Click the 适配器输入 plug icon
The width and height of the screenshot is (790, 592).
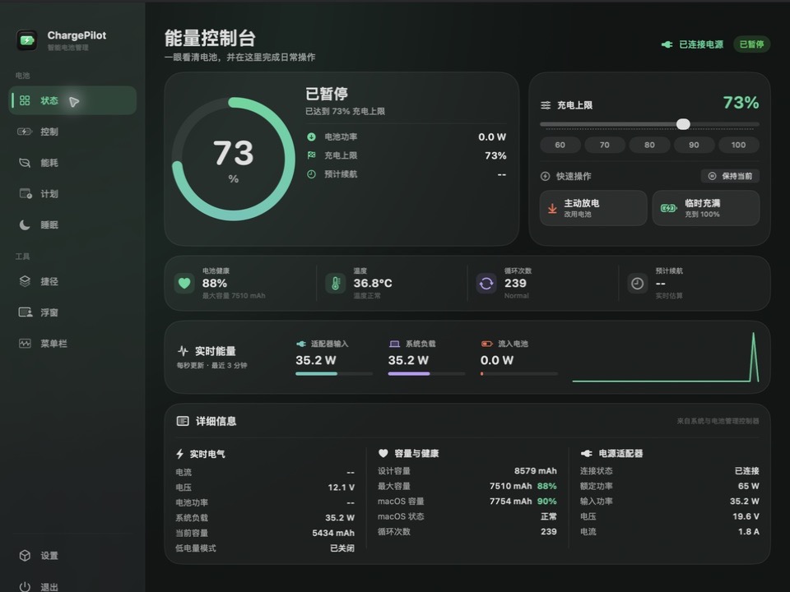301,344
